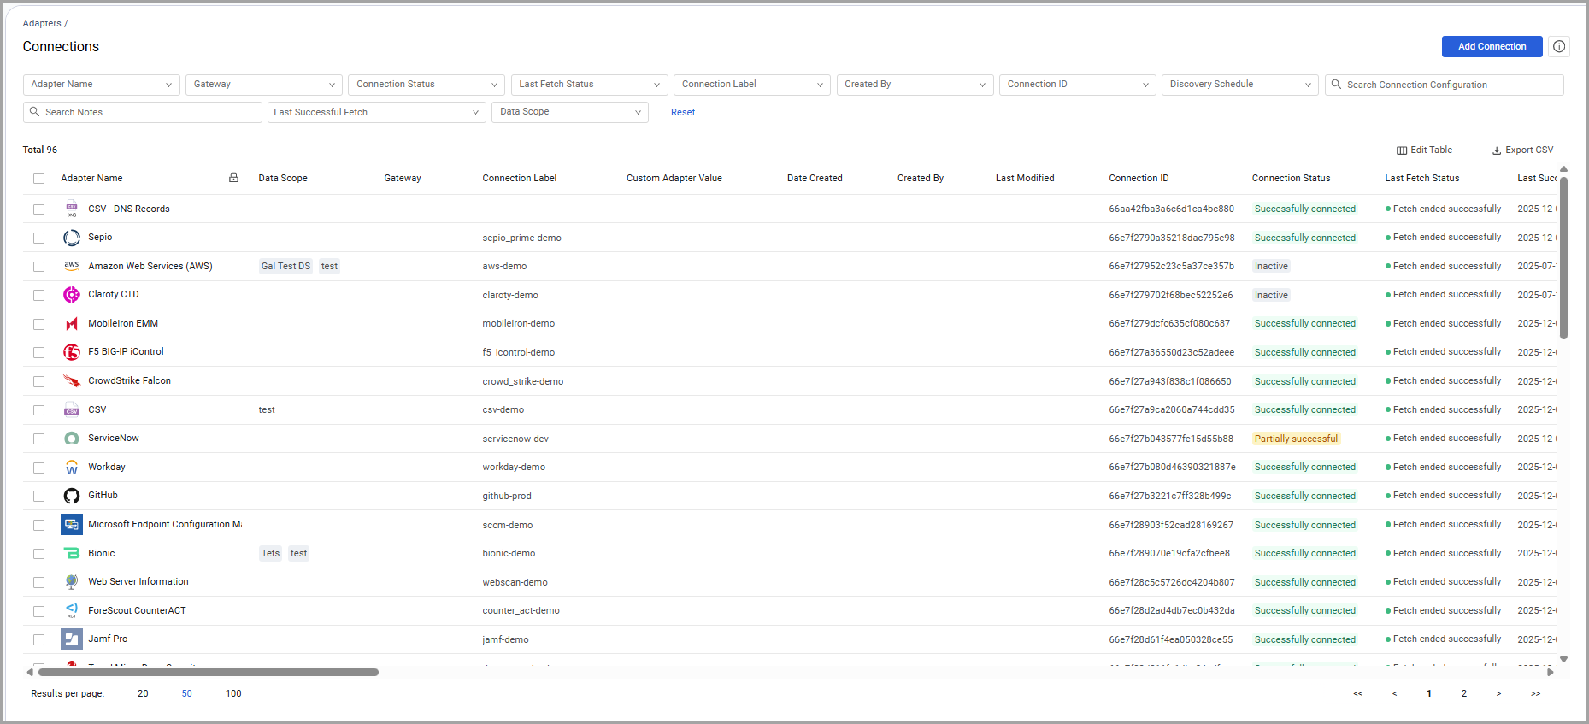Click the MobileIron EMM adapter icon
This screenshot has width=1589, height=724.
point(72,324)
